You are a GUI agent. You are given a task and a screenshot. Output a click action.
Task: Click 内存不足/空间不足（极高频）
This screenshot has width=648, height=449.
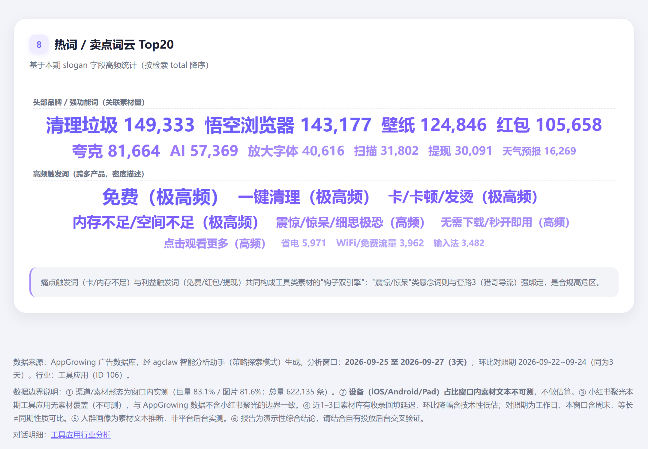pyautogui.click(x=166, y=223)
